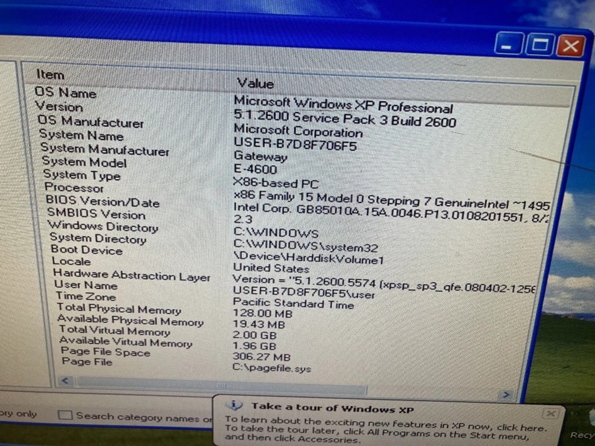Screen dimensions: 595x446
Task: Enable the 'Search category names only' checkbox
Action: [65, 415]
